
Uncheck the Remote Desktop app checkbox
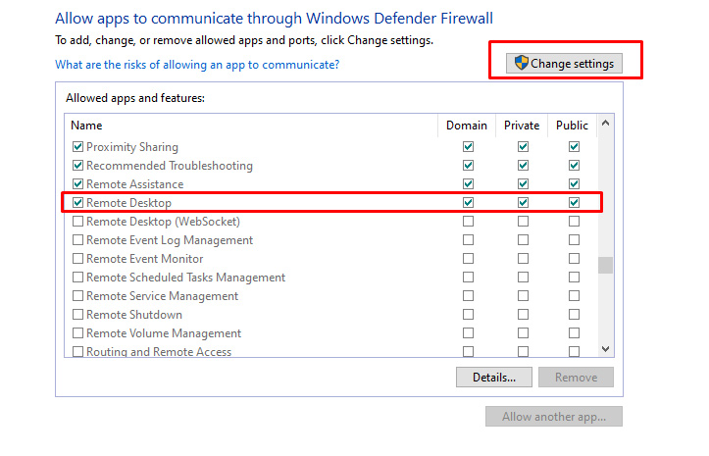point(78,203)
